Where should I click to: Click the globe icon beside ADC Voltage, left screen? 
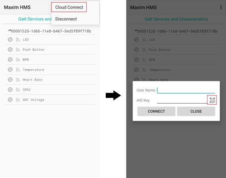(10, 100)
